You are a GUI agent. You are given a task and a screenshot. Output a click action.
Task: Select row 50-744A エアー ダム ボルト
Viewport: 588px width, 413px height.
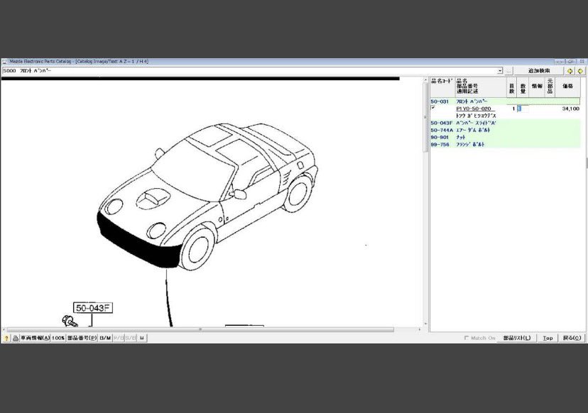(505, 130)
